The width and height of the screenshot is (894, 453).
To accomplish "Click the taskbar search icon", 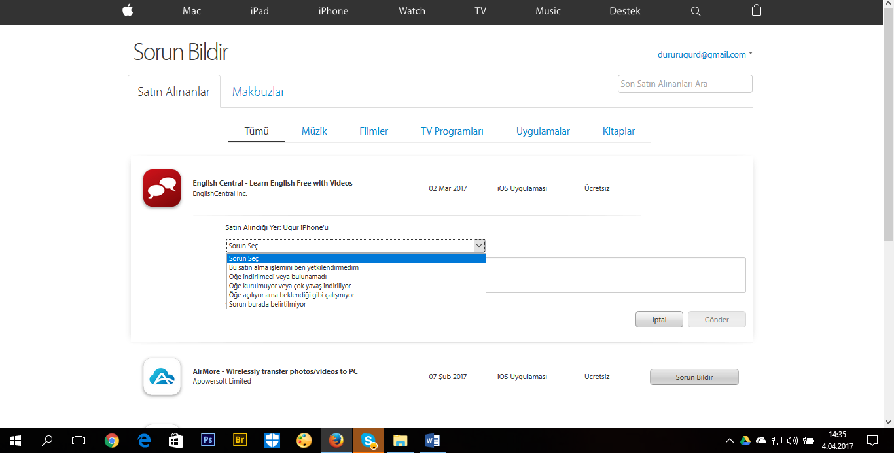I will [x=47, y=441].
